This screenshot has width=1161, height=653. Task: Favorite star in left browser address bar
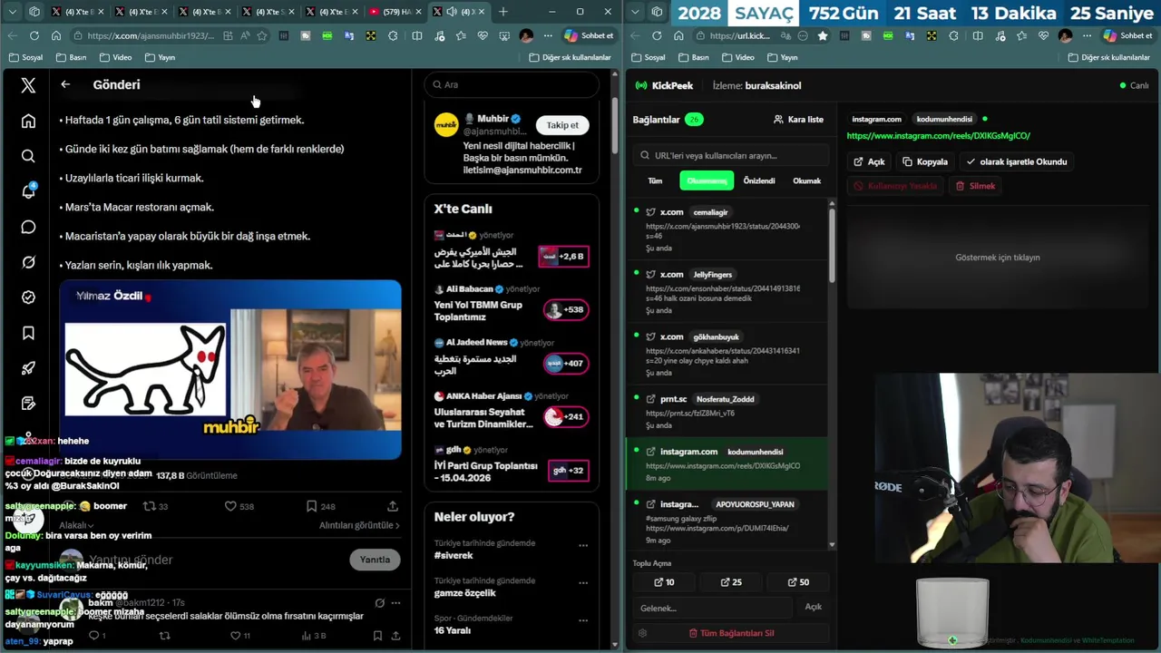click(262, 35)
